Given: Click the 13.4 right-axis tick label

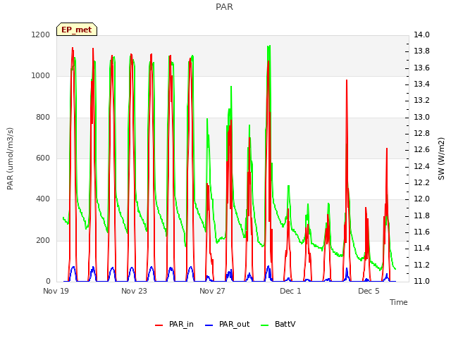Looking at the screenshot, I should 421,84.
